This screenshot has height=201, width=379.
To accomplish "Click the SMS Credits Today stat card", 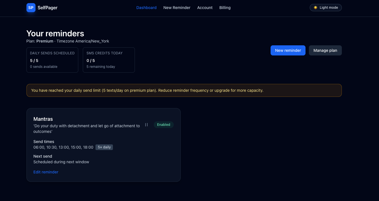I will [109, 60].
